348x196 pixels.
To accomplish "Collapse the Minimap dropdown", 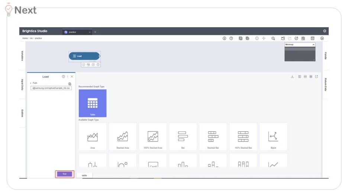I will click(313, 45).
